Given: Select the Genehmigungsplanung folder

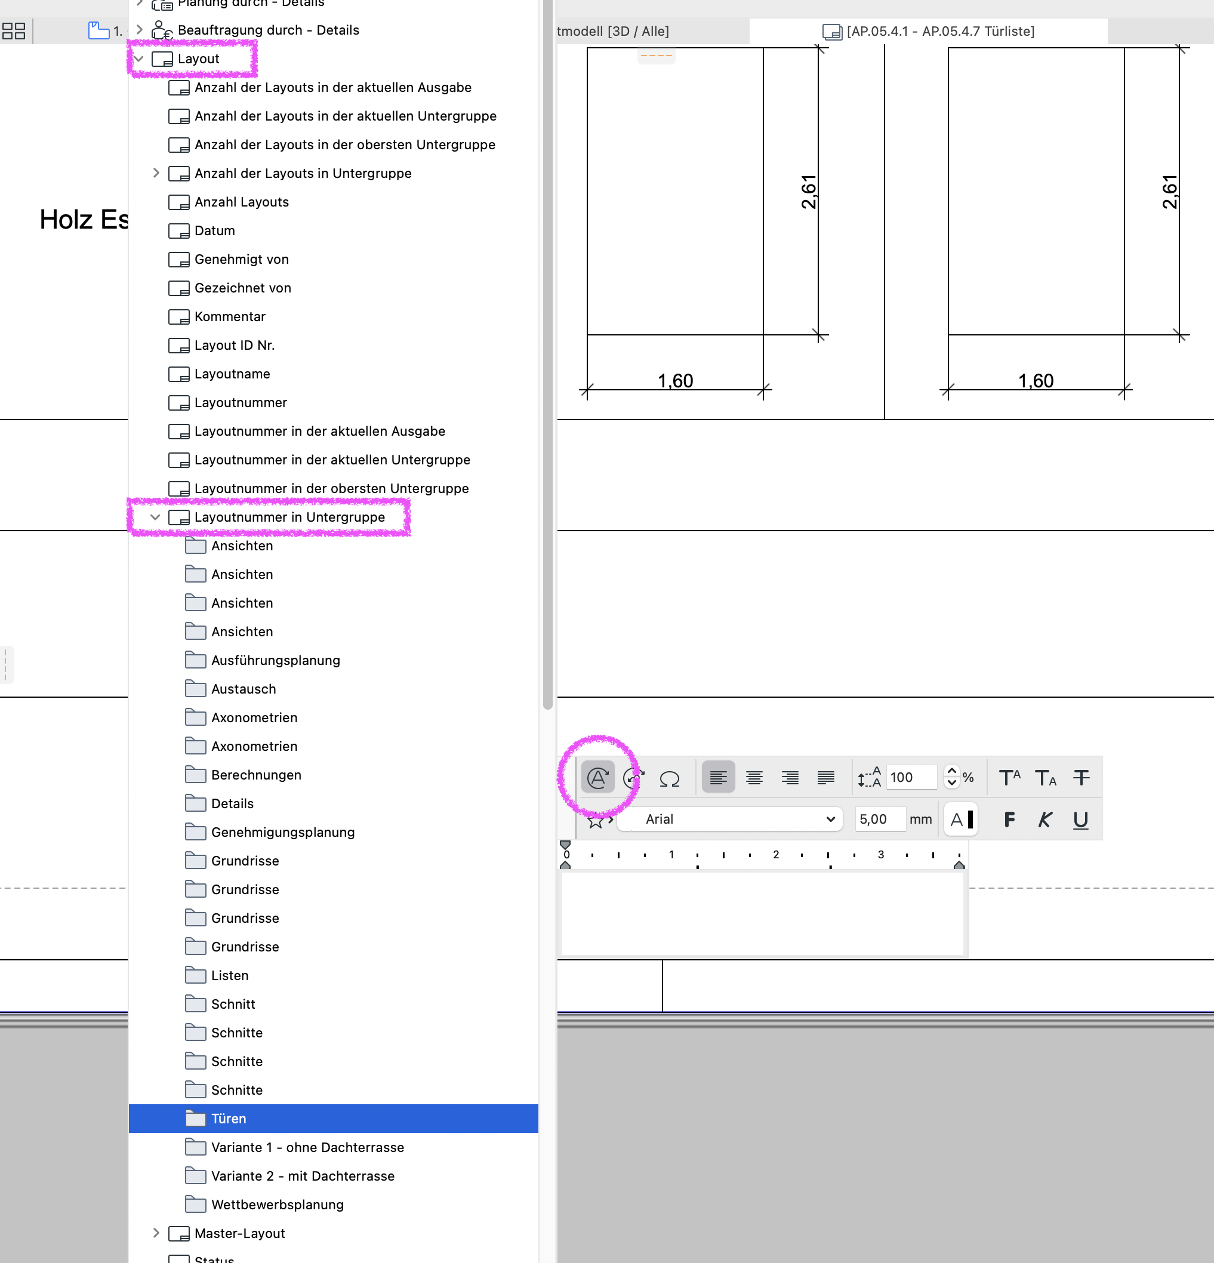Looking at the screenshot, I should point(333,832).
